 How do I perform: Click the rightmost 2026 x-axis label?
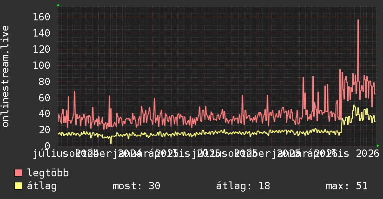(368, 154)
